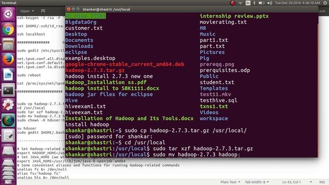Click 'hadoop jar files for eclipse' entry
The image size is (329, 185).
(109, 95)
